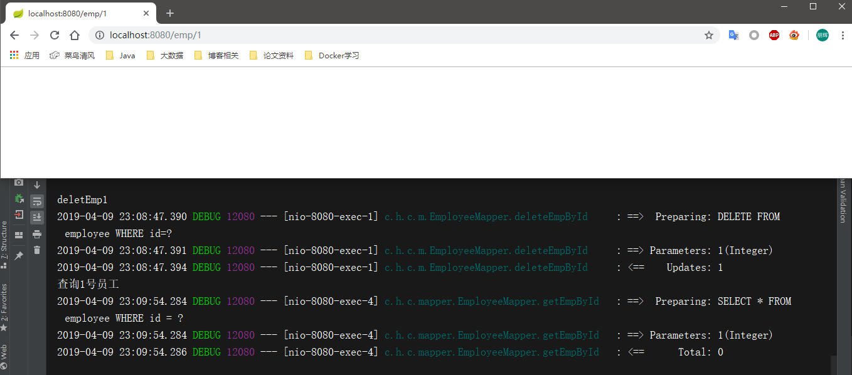
Task: Open the Favorites tool window
Action: point(4,307)
